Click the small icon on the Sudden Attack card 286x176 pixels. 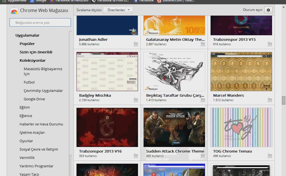[x=203, y=156]
